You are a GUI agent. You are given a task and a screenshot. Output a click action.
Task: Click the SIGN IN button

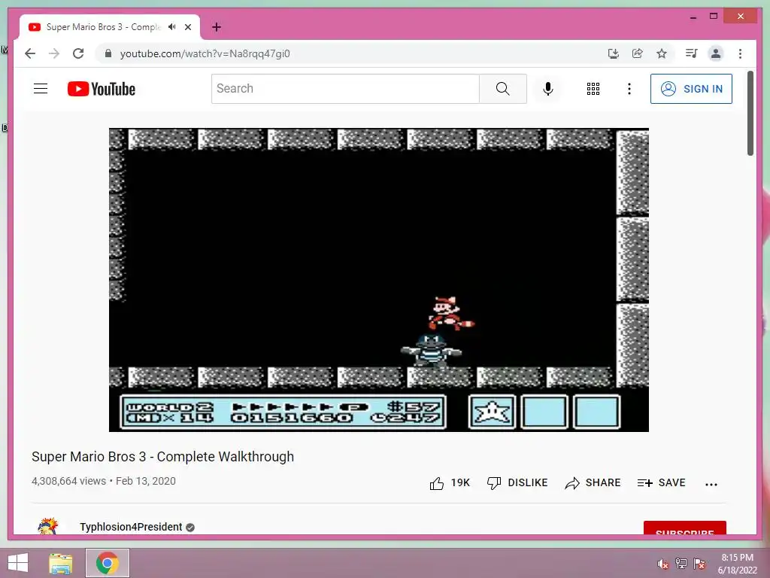691,89
